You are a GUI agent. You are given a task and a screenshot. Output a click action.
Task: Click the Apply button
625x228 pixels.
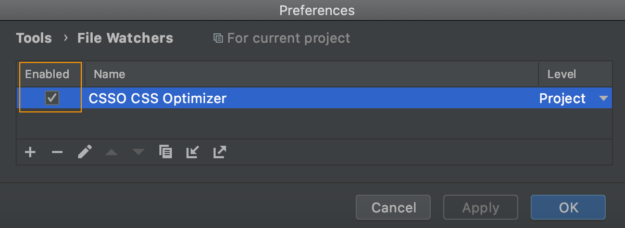click(480, 208)
